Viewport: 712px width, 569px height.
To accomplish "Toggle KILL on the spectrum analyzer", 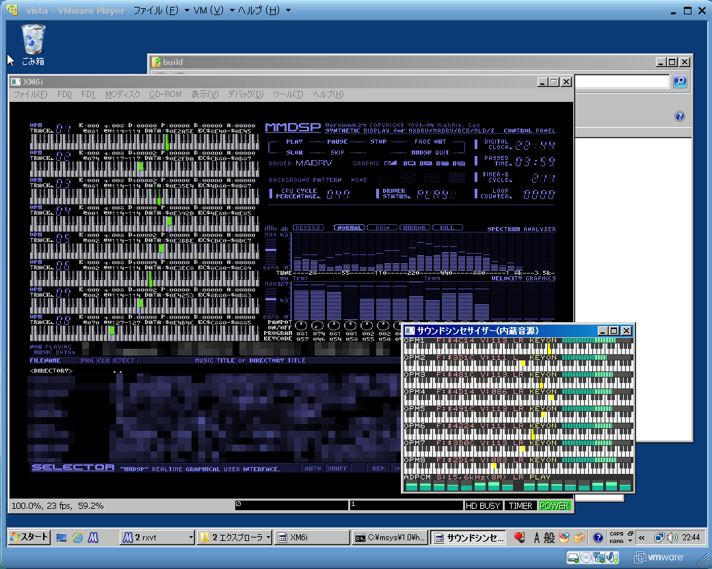I will tap(448, 228).
